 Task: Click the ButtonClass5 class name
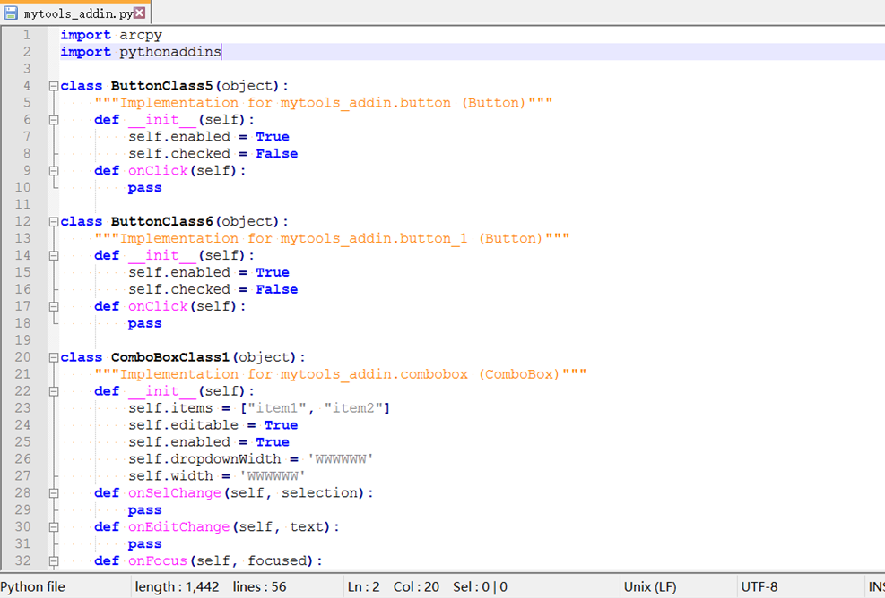click(x=161, y=86)
